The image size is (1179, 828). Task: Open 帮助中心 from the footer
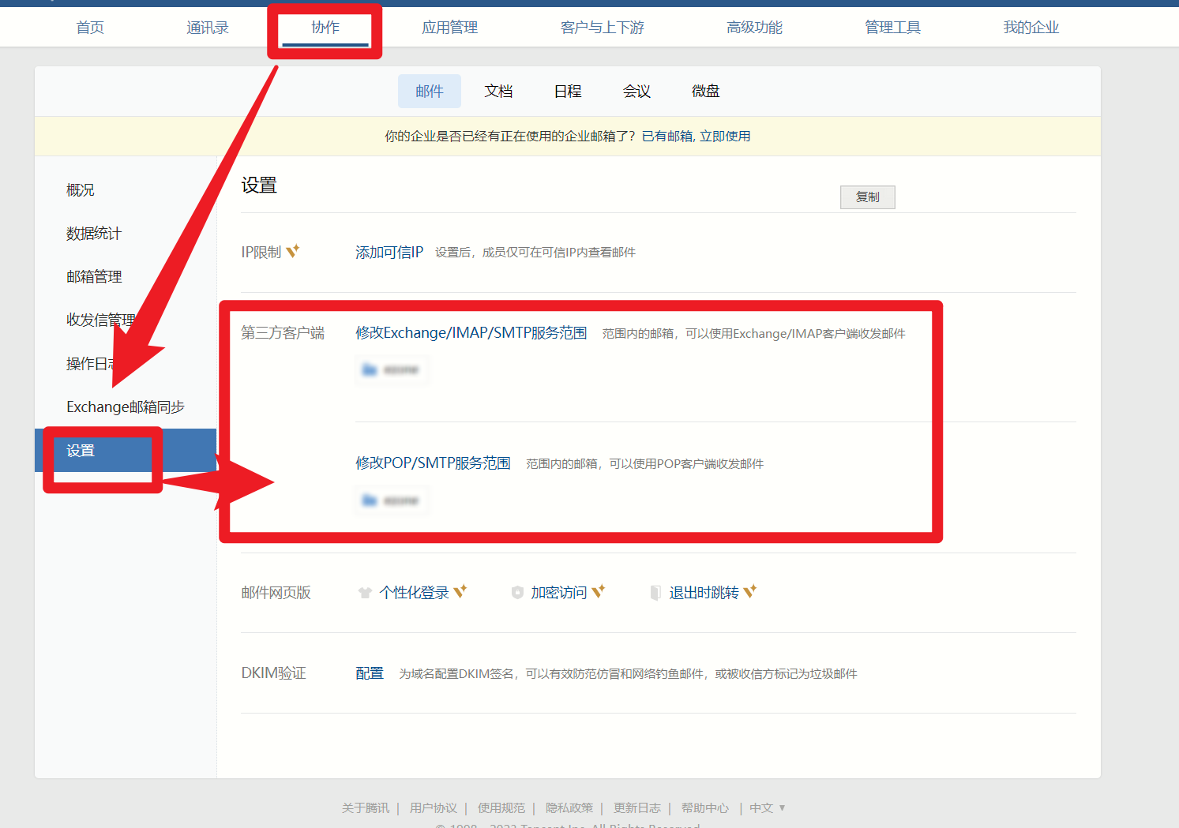click(704, 807)
